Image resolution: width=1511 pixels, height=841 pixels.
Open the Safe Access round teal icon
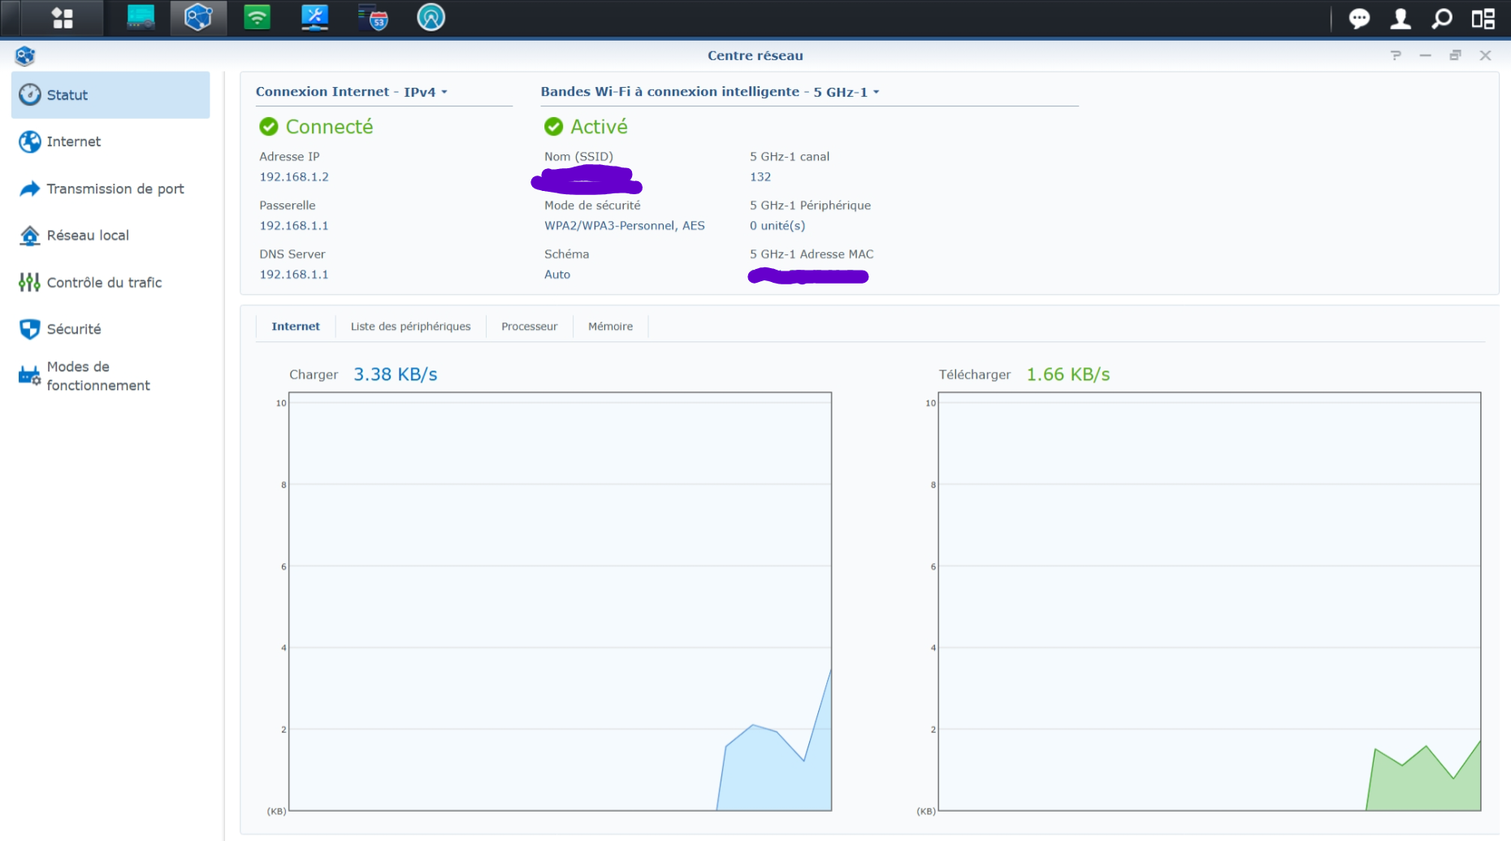click(431, 18)
